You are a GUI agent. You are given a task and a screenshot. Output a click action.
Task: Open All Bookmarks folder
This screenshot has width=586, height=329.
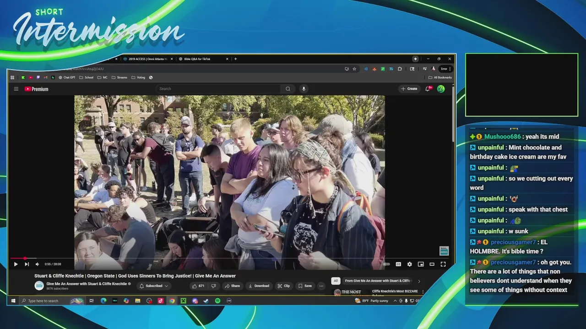point(440,77)
